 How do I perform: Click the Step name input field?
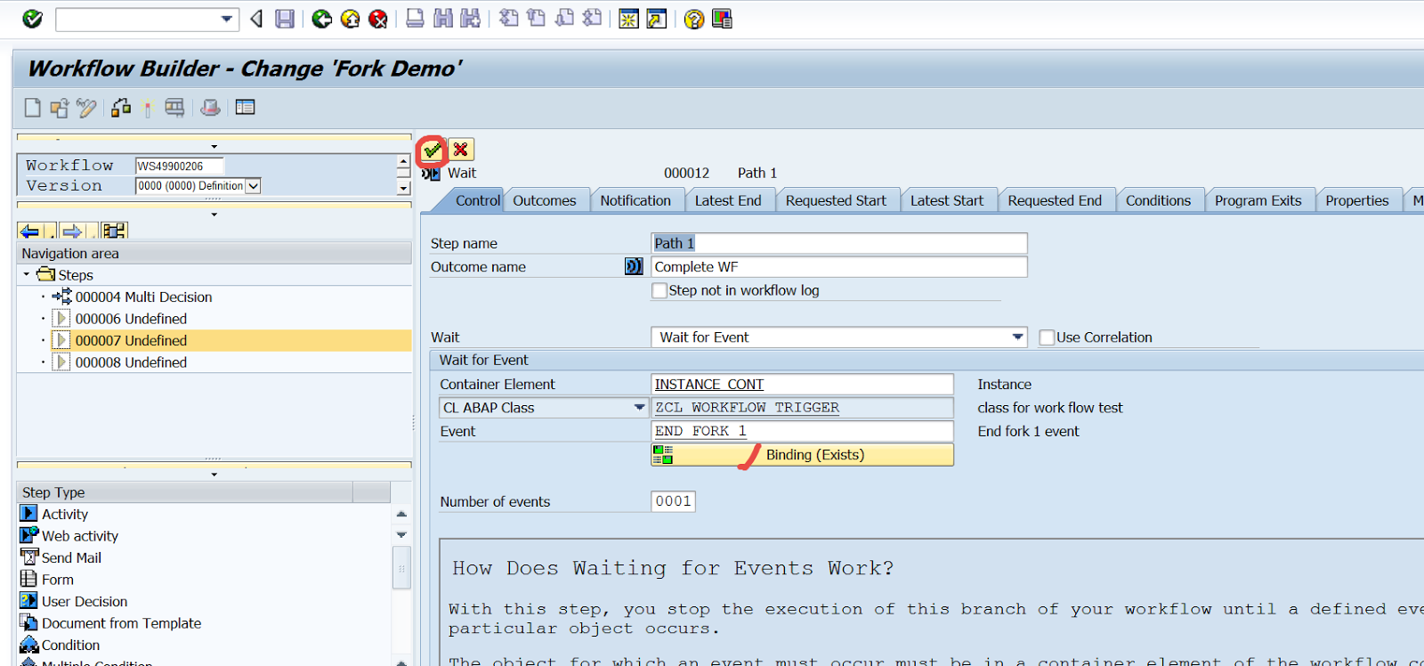point(838,244)
